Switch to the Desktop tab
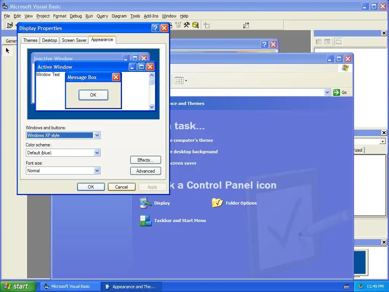Screen dimensions: 389x292 tap(49, 40)
